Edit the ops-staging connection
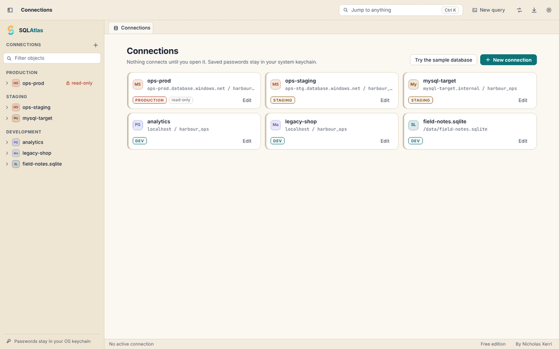 tap(385, 101)
